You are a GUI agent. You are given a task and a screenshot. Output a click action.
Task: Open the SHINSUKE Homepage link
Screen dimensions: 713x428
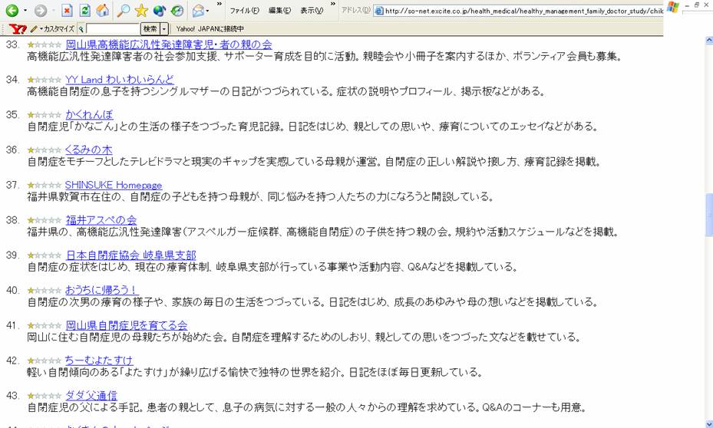pos(114,185)
